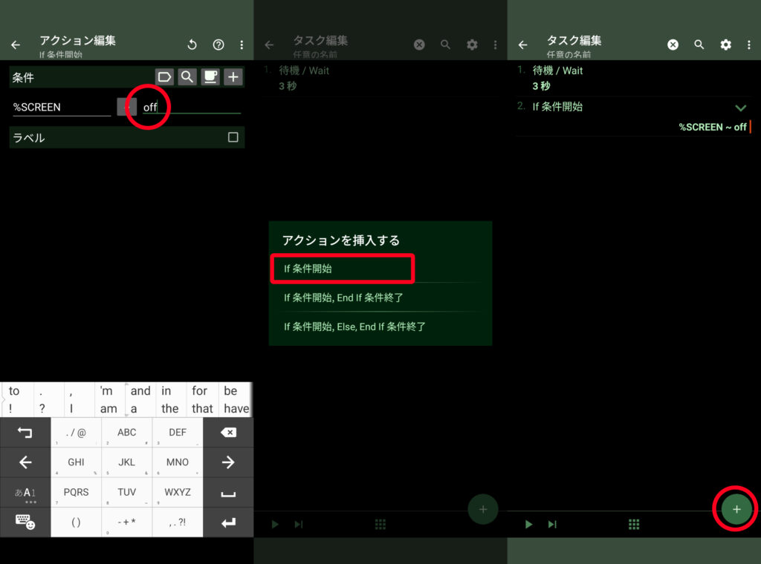Click the tag icon in 条件 row
Screen dimensions: 761x564
coord(165,77)
